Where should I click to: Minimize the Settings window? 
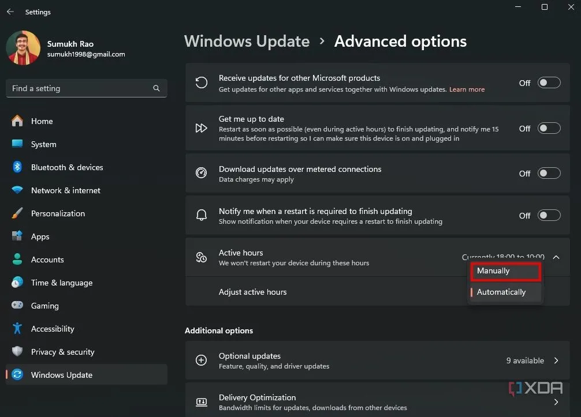point(518,7)
